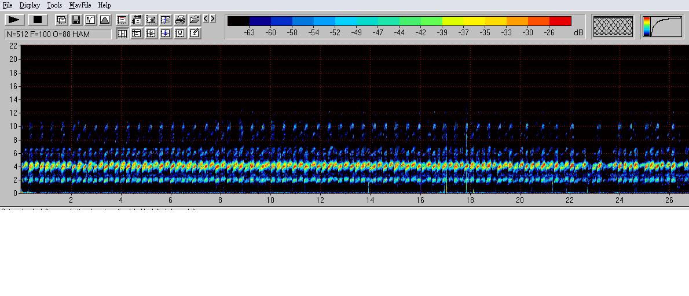Click the left arrow scroll button
This screenshot has height=296, width=689.
tap(206, 19)
